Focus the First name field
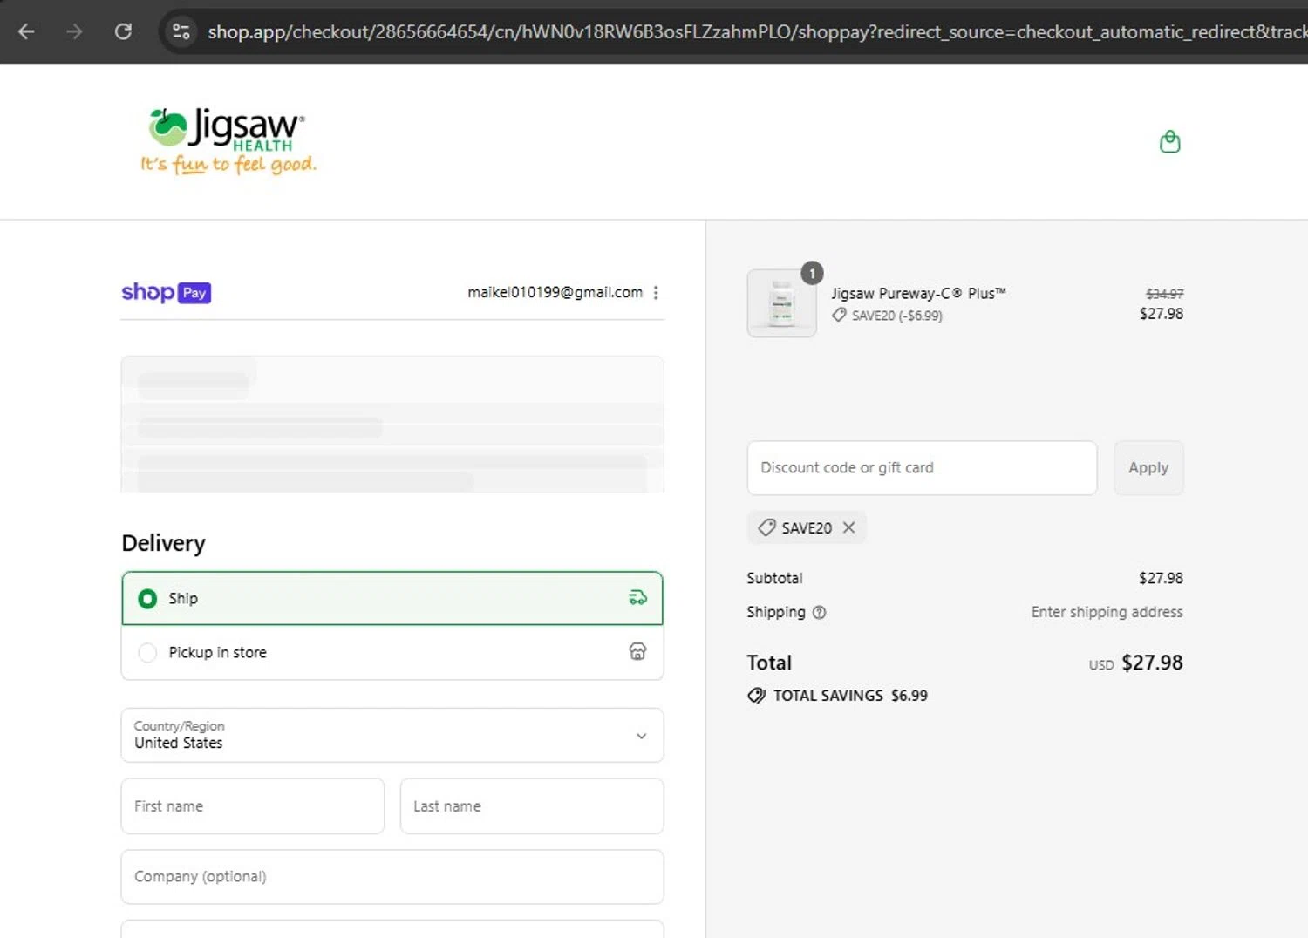1308x938 pixels. pos(253,805)
